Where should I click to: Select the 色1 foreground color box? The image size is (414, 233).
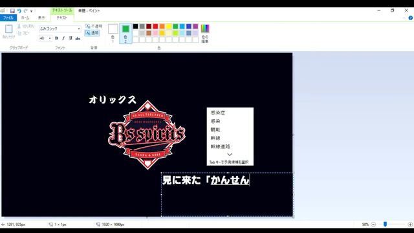pos(113,33)
